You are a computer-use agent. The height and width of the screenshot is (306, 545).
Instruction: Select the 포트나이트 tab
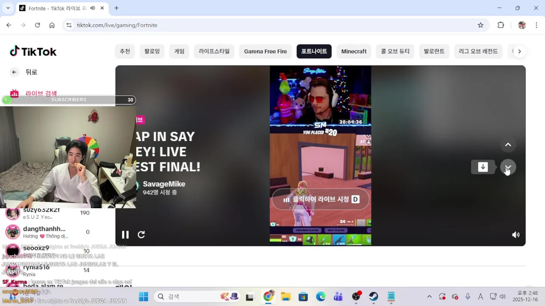[314, 51]
